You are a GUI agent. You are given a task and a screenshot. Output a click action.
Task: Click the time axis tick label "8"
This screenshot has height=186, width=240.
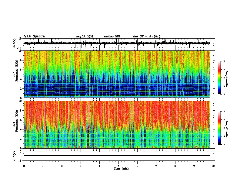175,166
